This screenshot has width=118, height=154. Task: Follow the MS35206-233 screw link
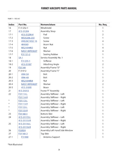[28, 38]
